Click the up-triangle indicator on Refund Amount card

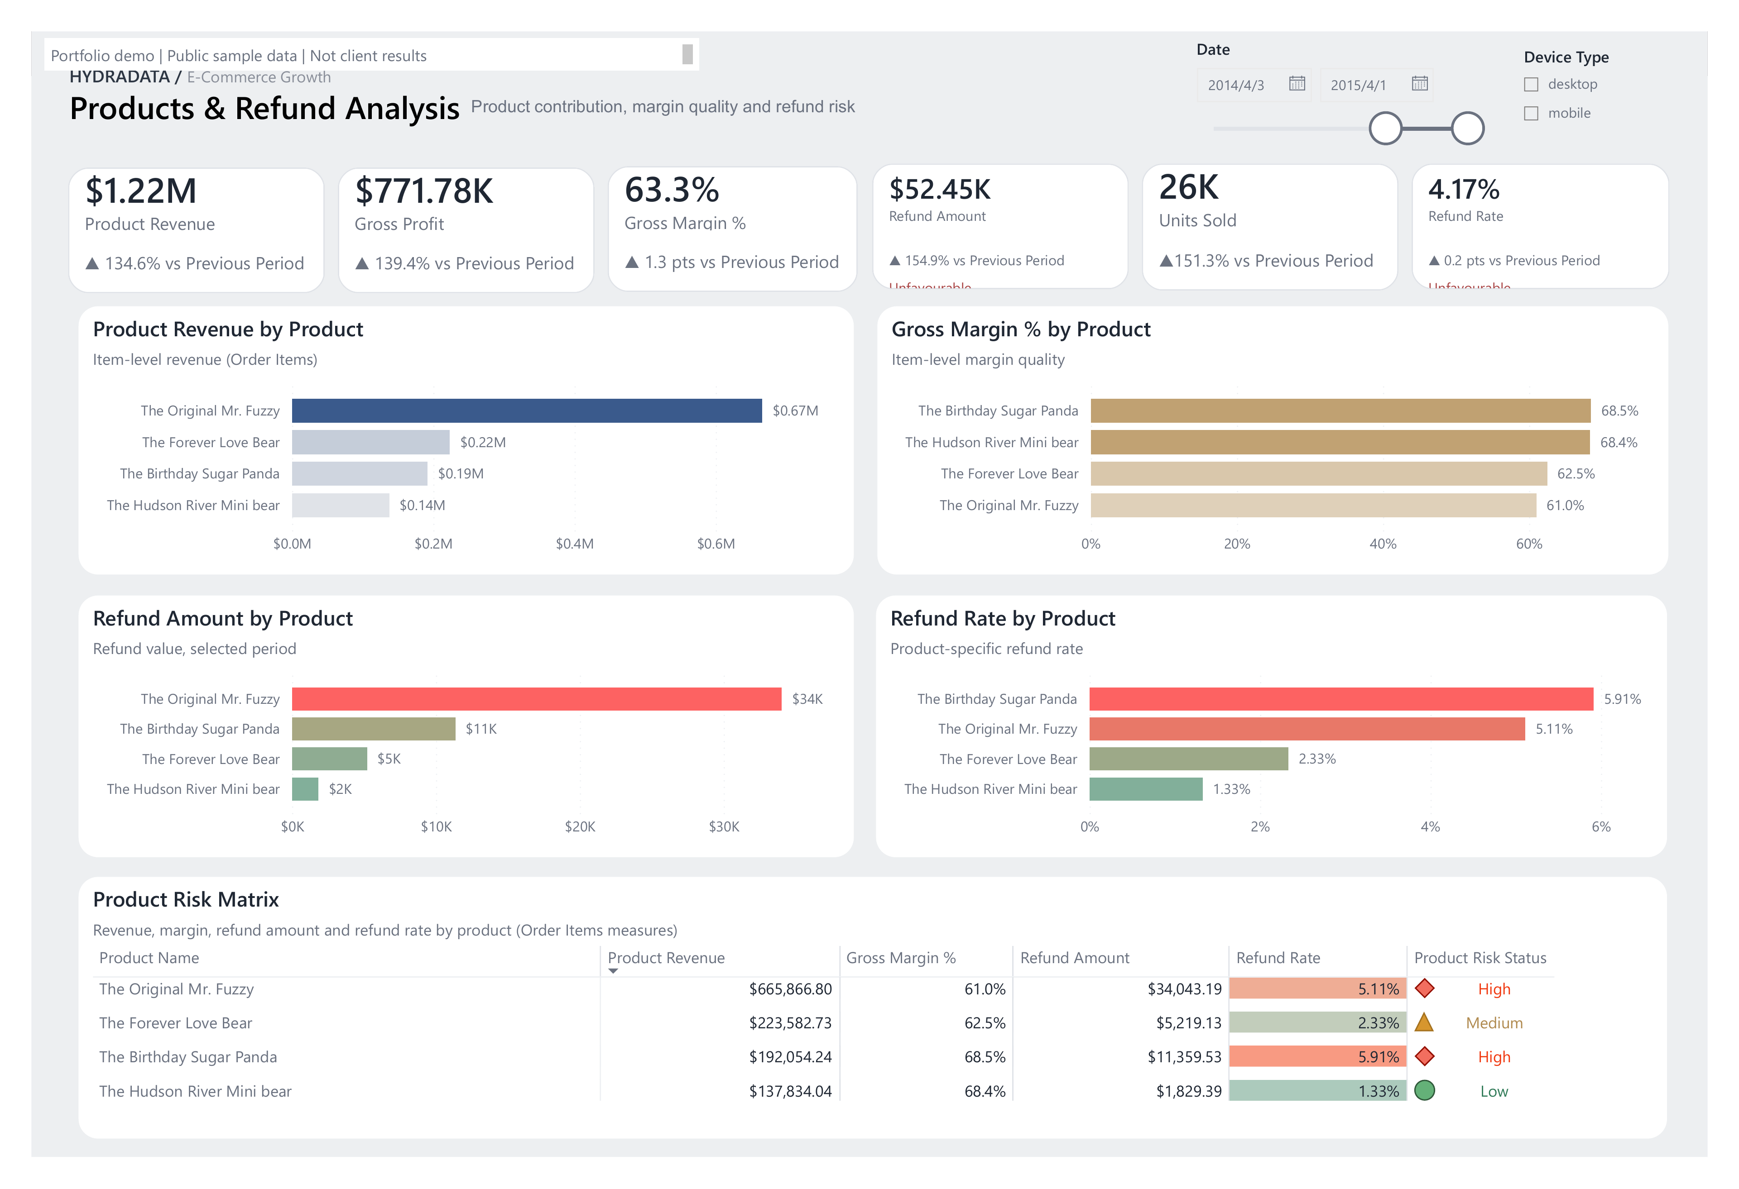pos(895,260)
